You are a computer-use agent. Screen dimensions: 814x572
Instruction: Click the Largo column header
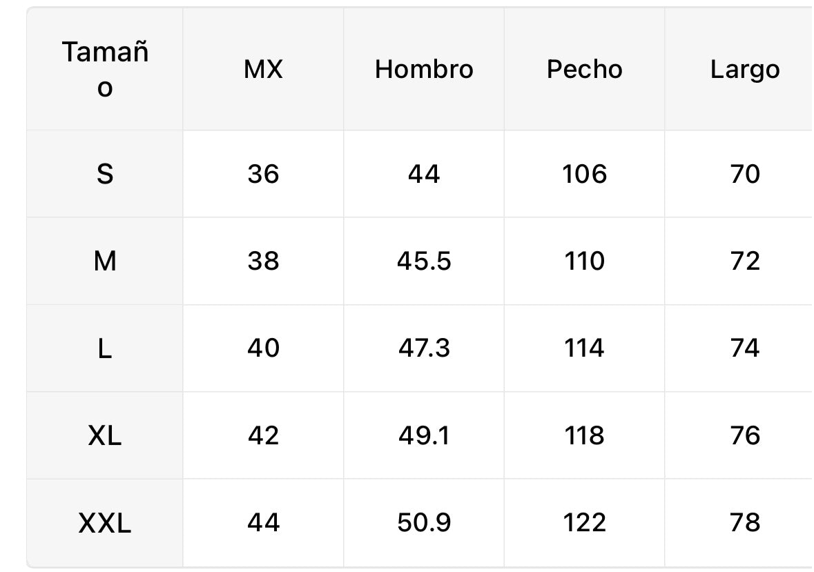pyautogui.click(x=745, y=70)
